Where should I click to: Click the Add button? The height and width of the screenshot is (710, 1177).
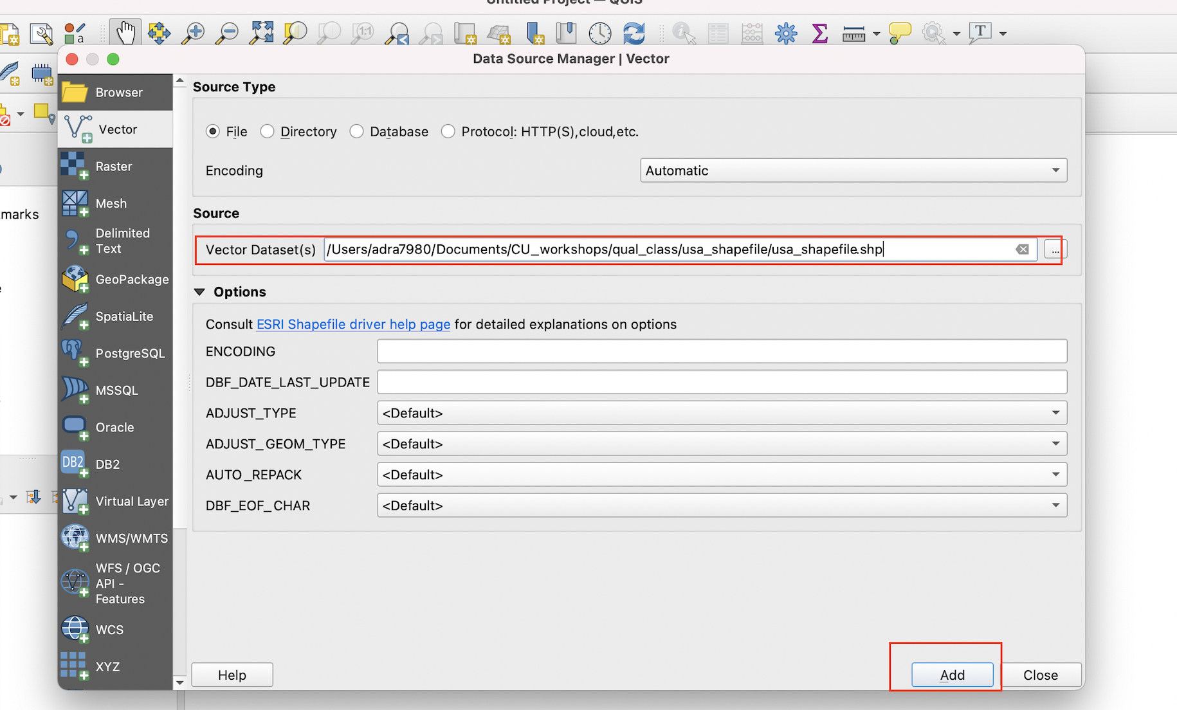[952, 675]
